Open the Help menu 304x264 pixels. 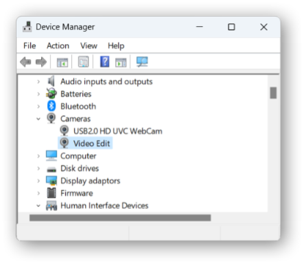coord(116,45)
